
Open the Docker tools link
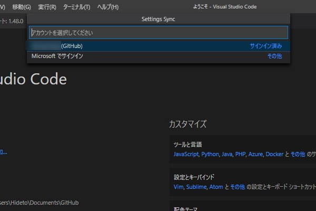click(274, 154)
